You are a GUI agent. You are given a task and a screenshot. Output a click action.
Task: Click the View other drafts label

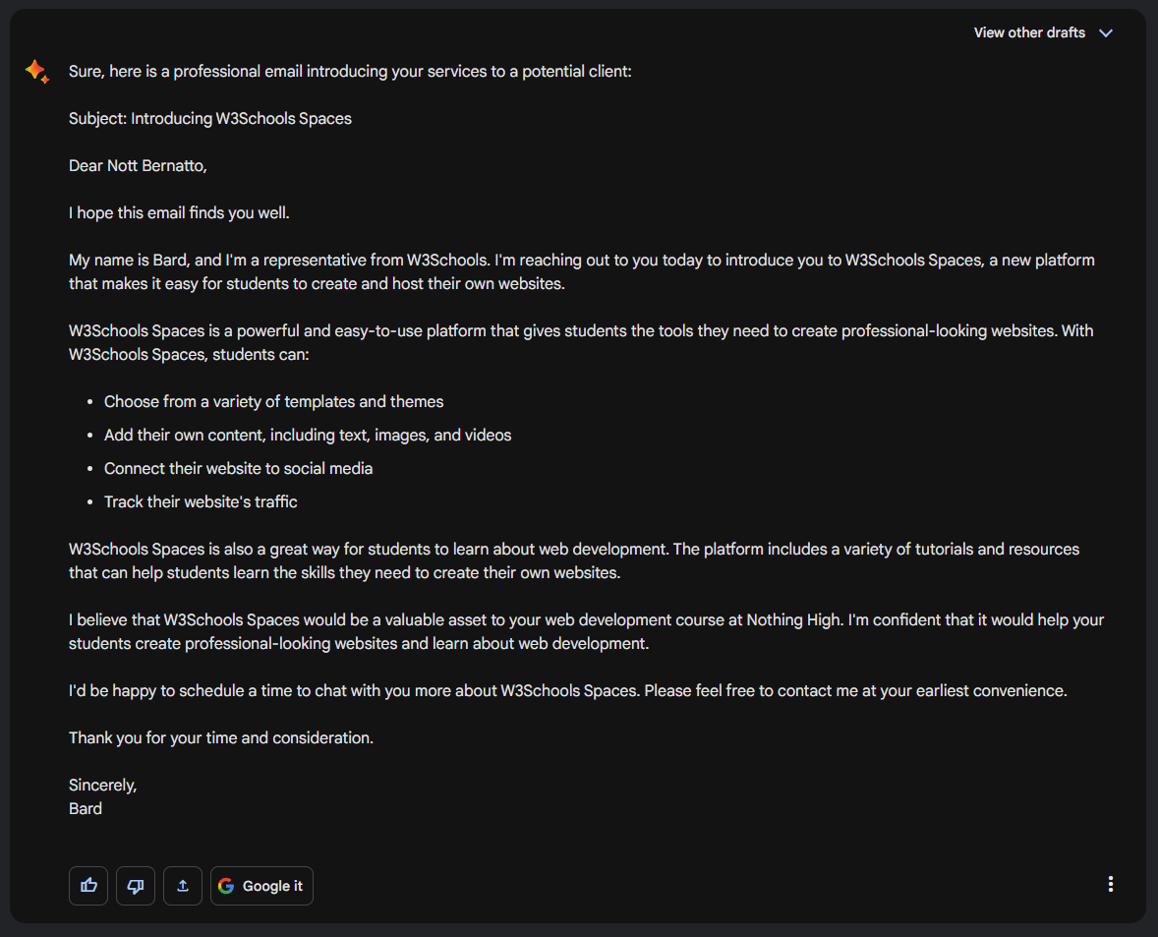[x=1029, y=33]
